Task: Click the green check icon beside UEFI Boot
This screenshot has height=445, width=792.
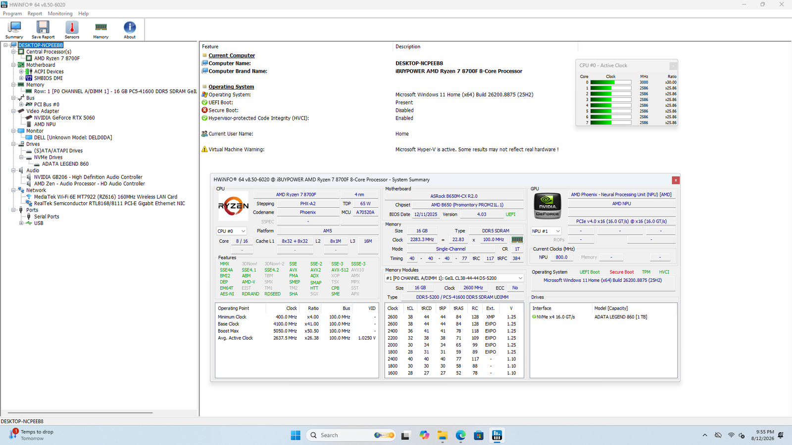Action: coord(204,102)
